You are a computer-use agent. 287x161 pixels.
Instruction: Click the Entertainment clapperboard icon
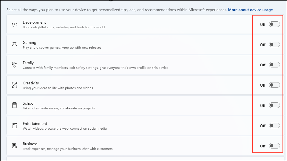[x=14, y=125]
